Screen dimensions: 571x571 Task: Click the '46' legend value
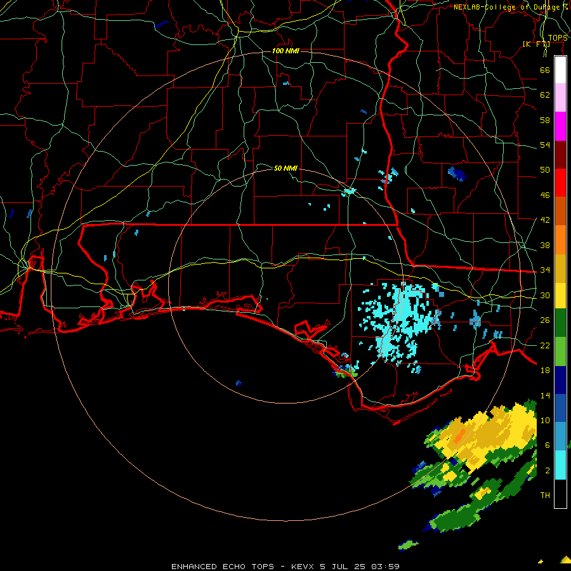click(x=545, y=195)
